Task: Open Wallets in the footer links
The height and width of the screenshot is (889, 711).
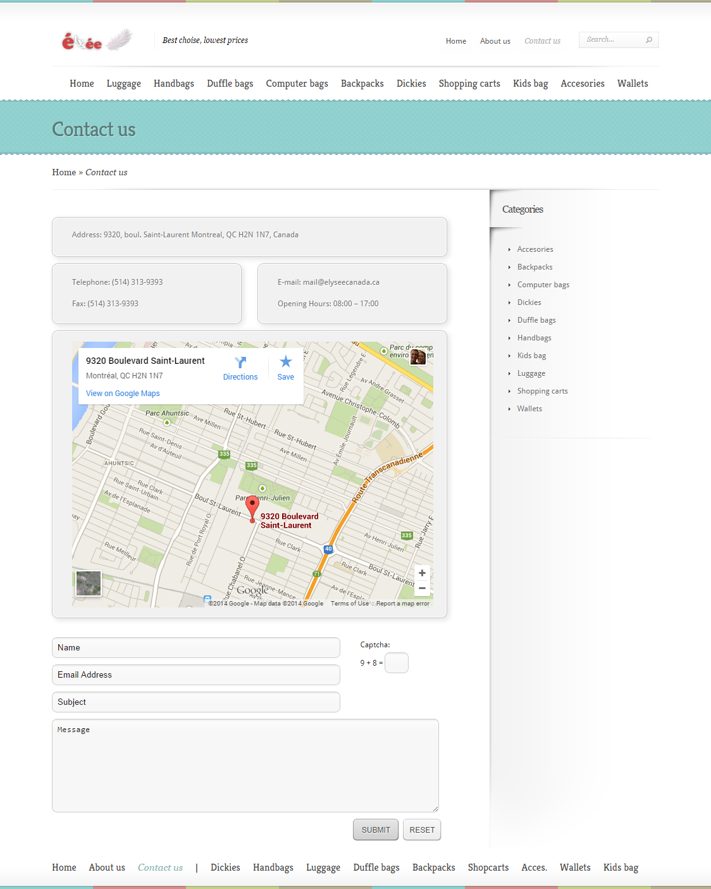Action: pyautogui.click(x=575, y=867)
